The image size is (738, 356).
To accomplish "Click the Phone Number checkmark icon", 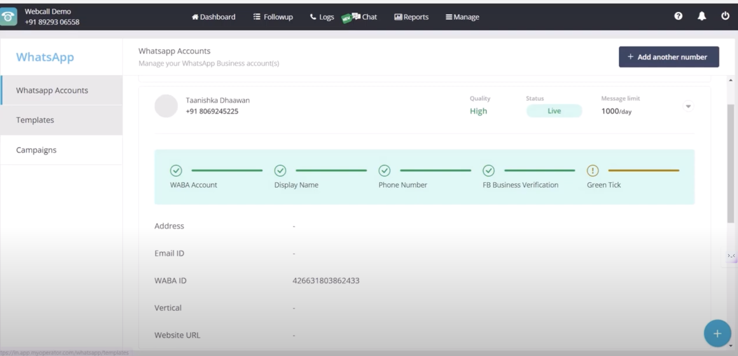I will click(384, 171).
